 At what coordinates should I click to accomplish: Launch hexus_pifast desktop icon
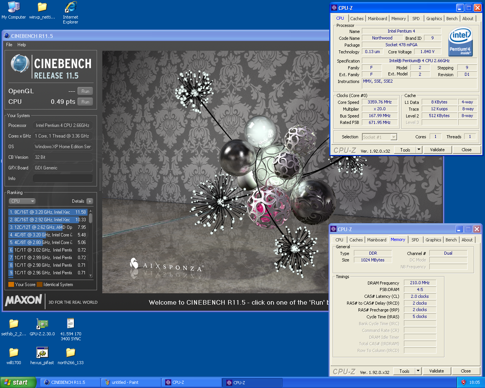(x=42, y=356)
